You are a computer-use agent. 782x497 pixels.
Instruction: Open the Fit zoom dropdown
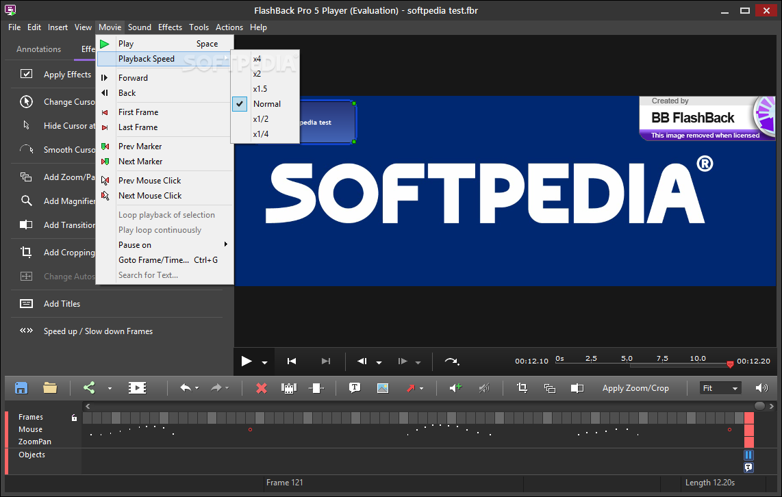tap(721, 388)
